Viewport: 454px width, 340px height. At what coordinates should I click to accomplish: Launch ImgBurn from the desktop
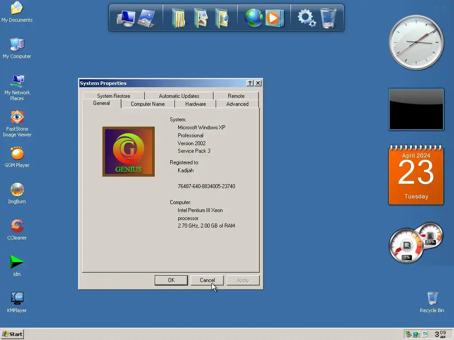[17, 193]
